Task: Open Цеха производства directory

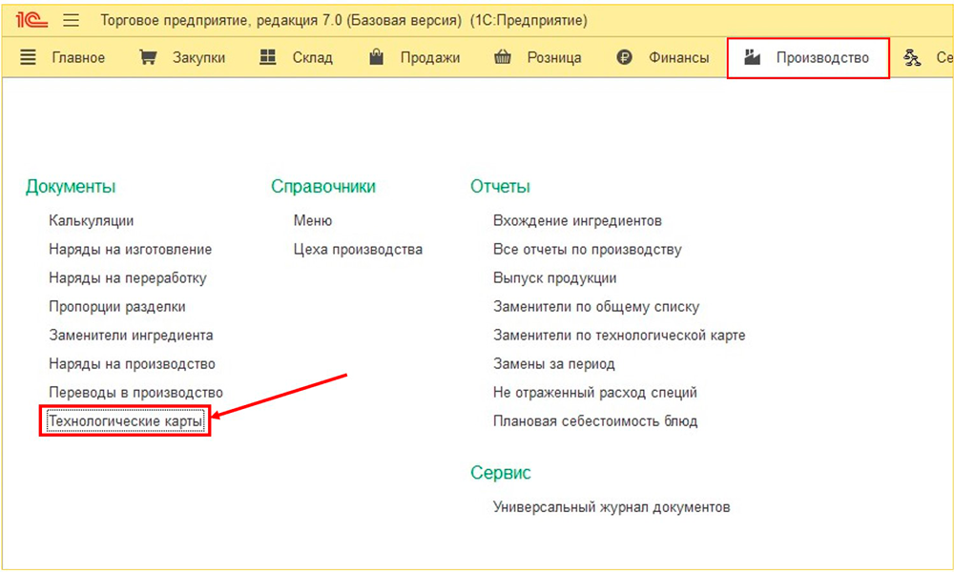Action: [358, 250]
